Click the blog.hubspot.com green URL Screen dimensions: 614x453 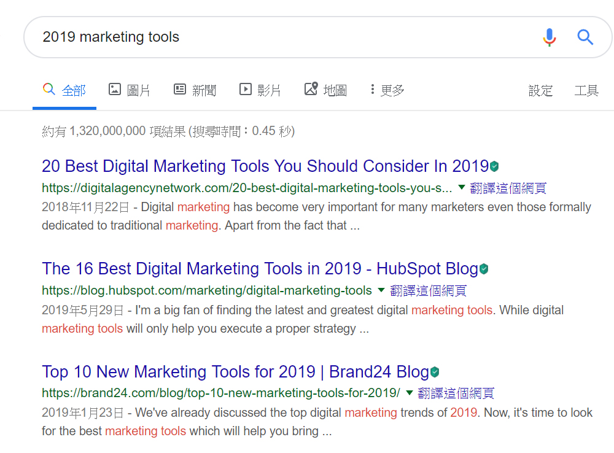207,290
